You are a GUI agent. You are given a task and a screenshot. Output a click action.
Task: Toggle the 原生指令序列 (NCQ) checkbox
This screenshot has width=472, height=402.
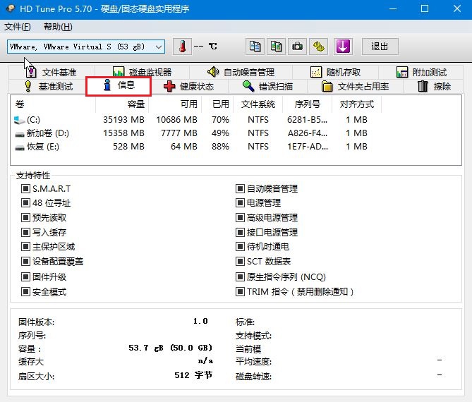pyautogui.click(x=240, y=277)
